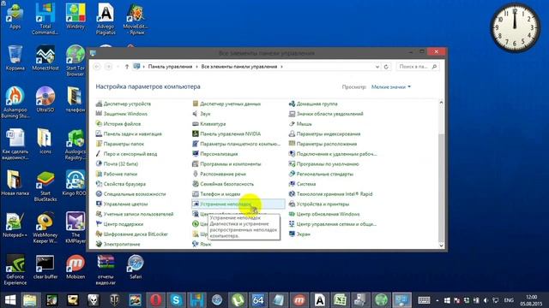Click the Учетные записи пользователей icon

point(99,214)
